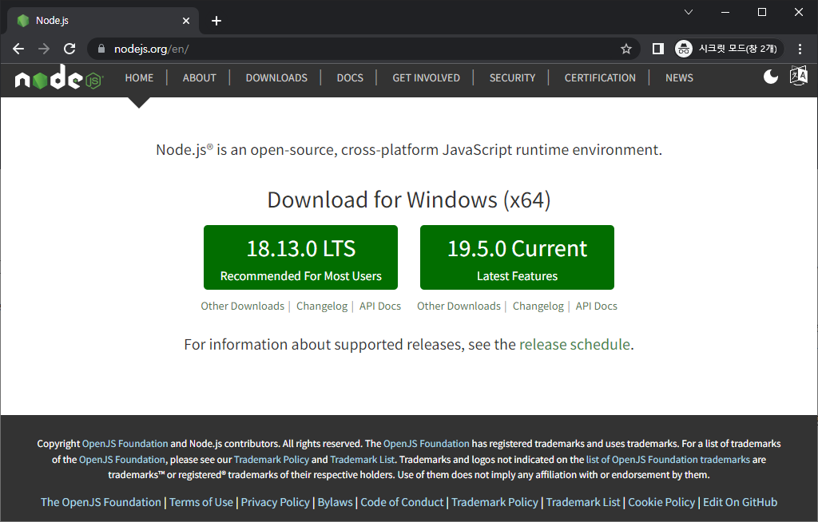Click the address bar URL field
The image size is (818, 522).
point(365,49)
